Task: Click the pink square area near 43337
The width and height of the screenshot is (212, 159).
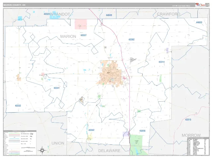Action: pyautogui.click(x=81, y=24)
